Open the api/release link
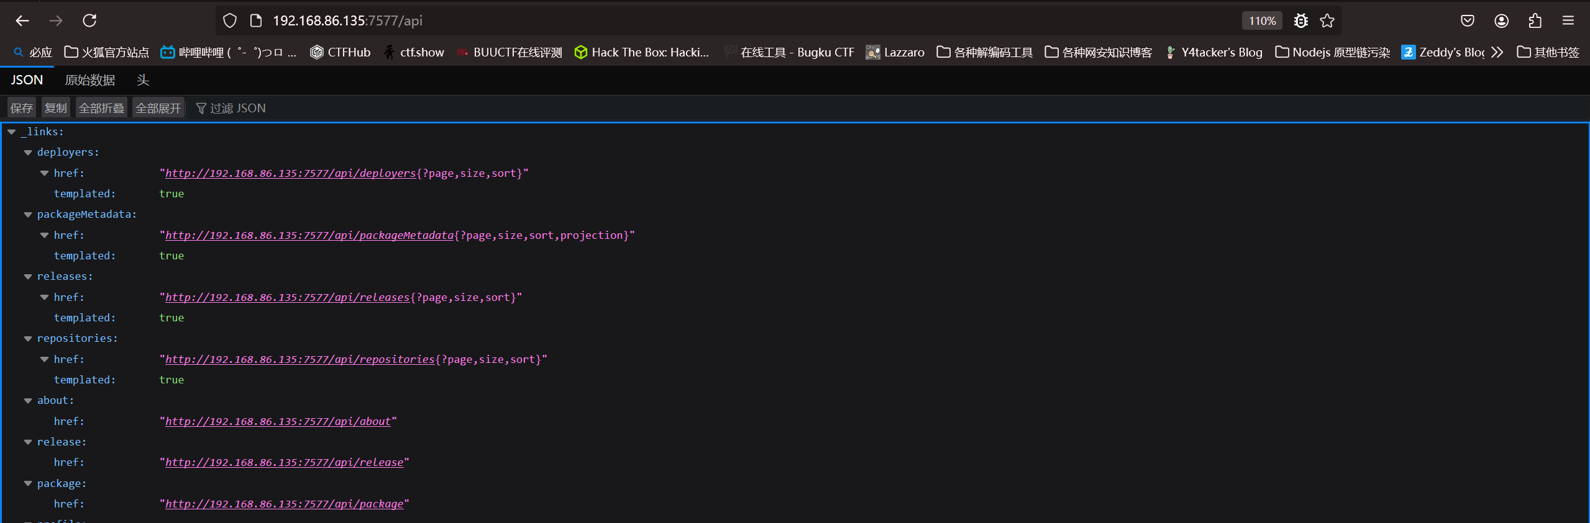 pyautogui.click(x=284, y=462)
